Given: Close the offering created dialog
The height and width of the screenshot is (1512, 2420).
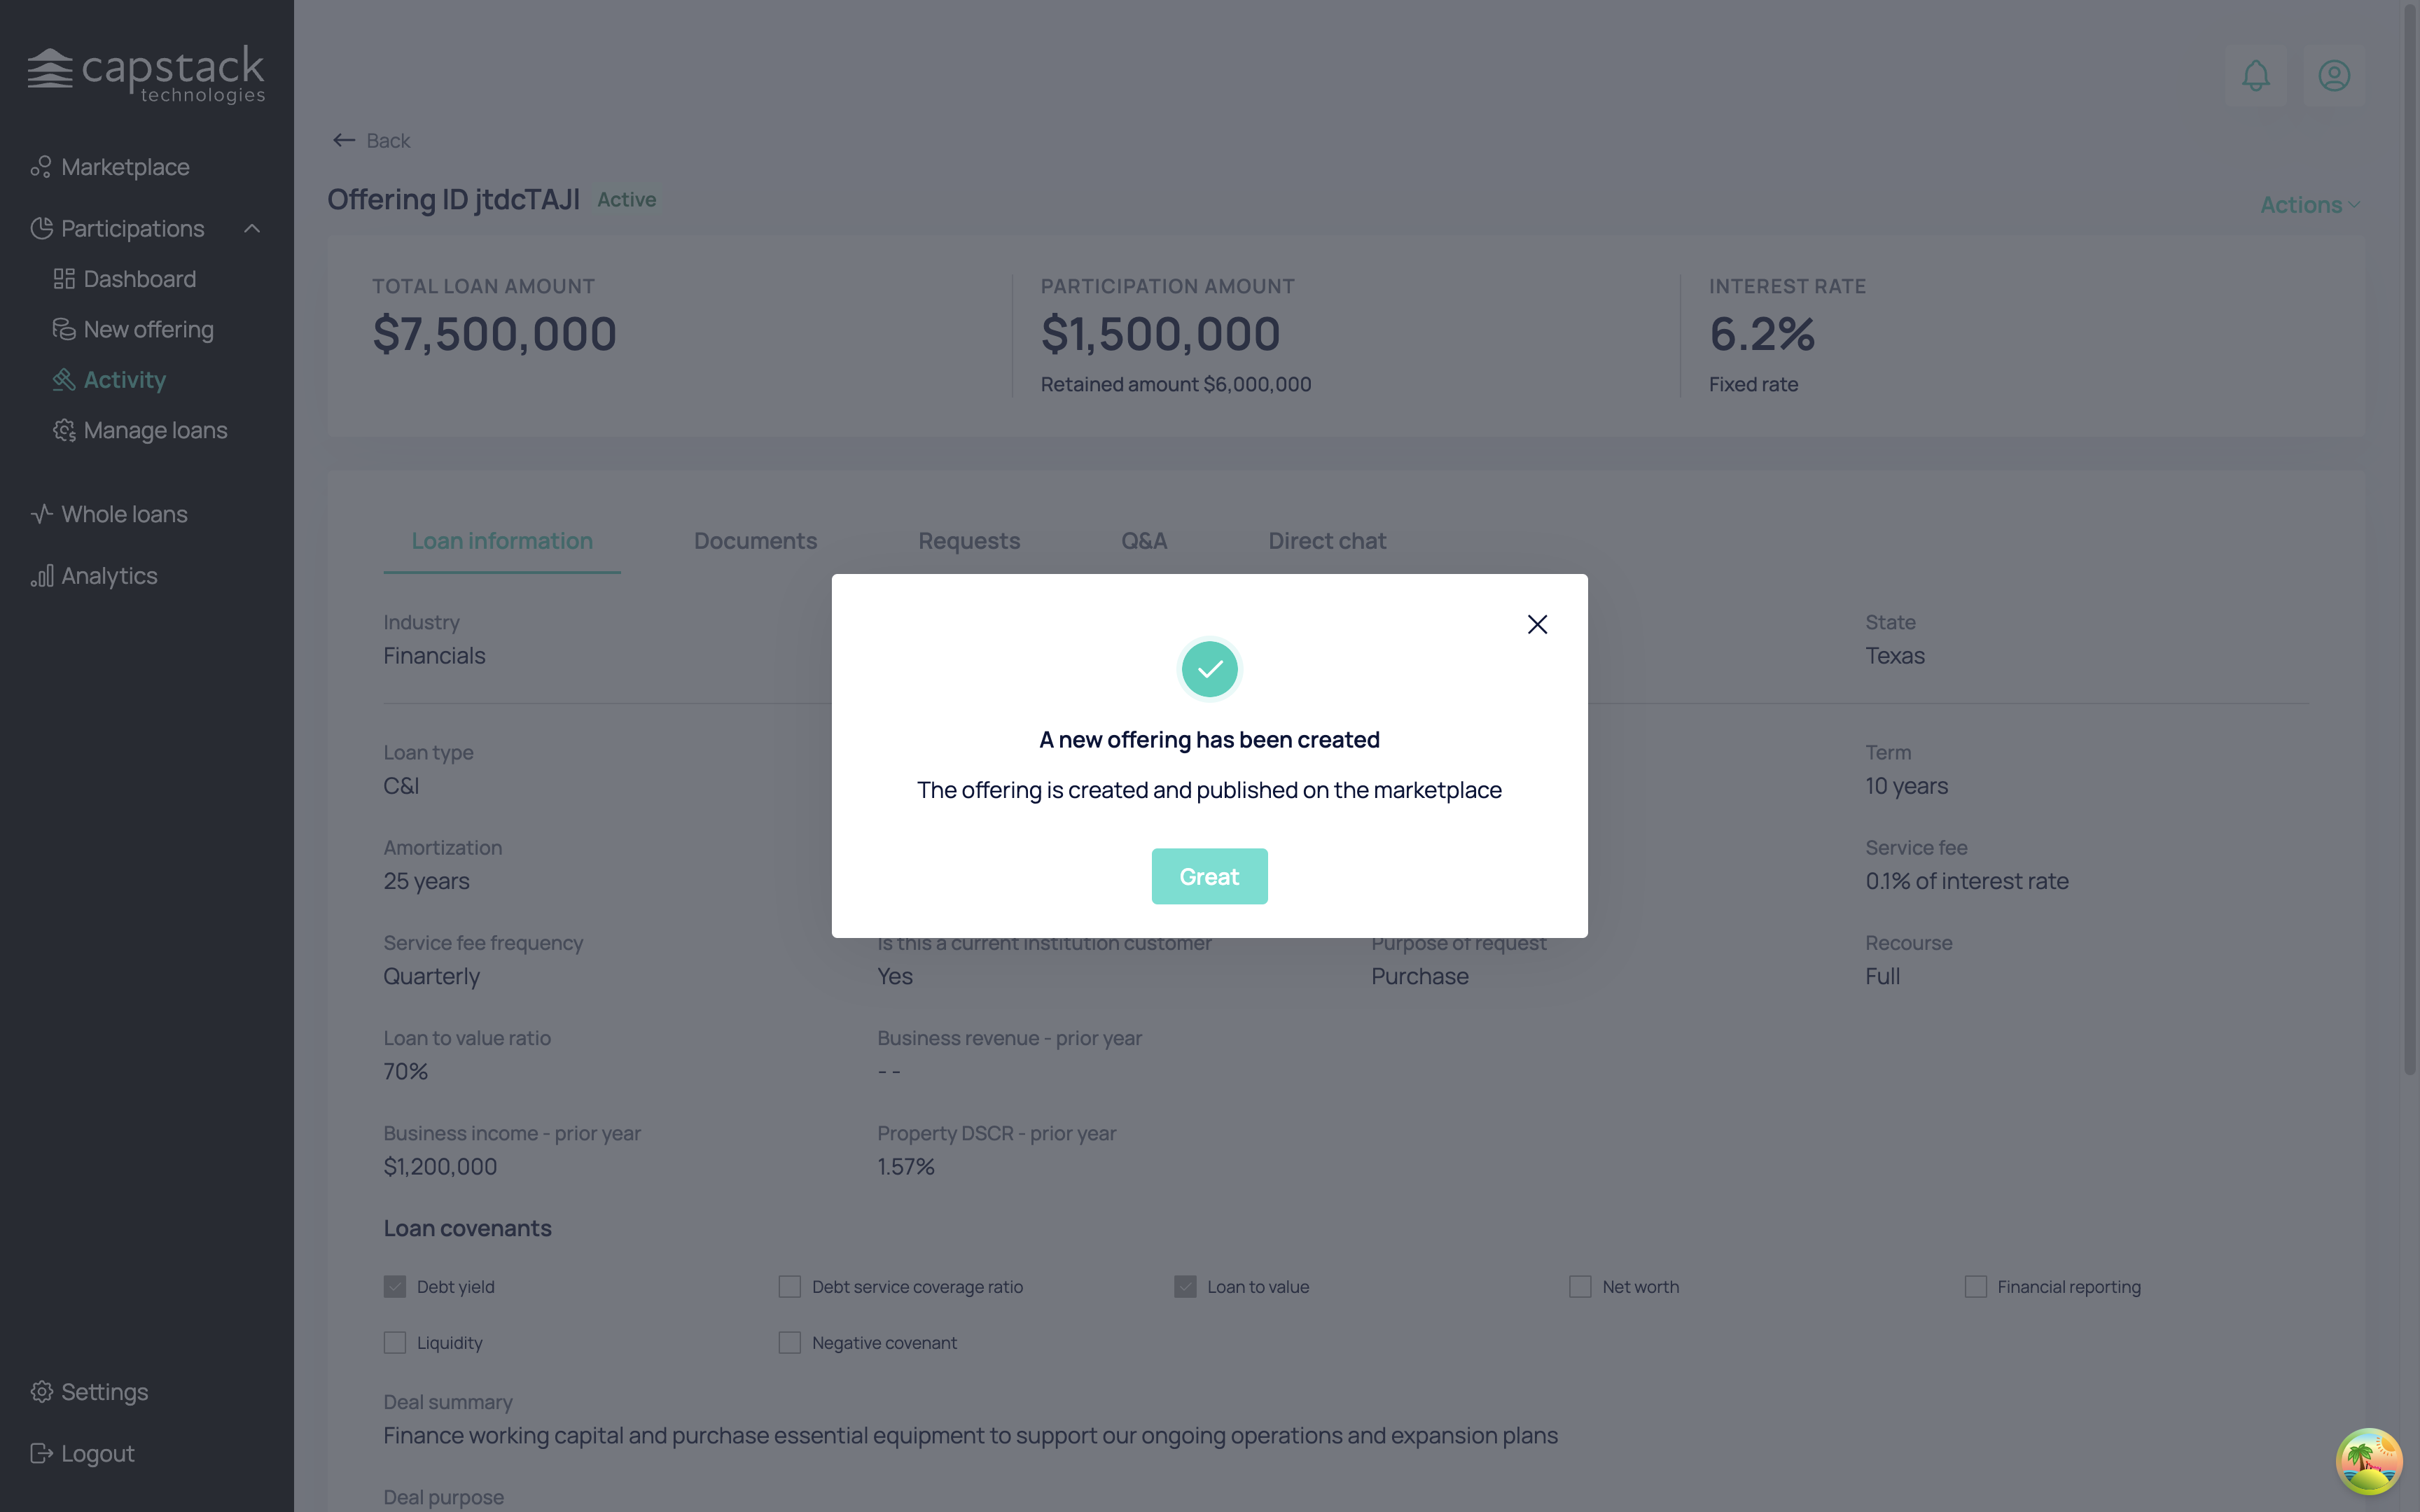Looking at the screenshot, I should 1537,625.
